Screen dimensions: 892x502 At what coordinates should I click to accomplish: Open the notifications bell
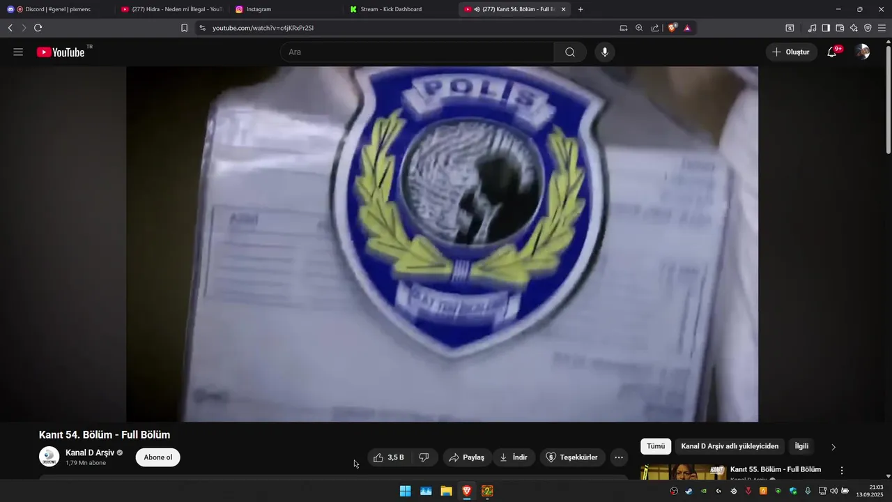pyautogui.click(x=832, y=52)
